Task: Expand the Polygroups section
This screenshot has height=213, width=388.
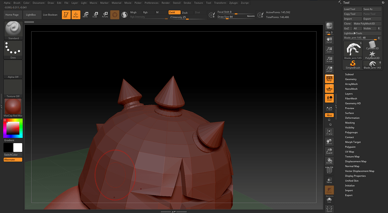Action: pyautogui.click(x=351, y=132)
